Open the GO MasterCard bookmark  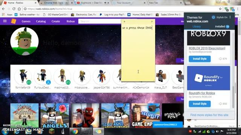point(55,15)
